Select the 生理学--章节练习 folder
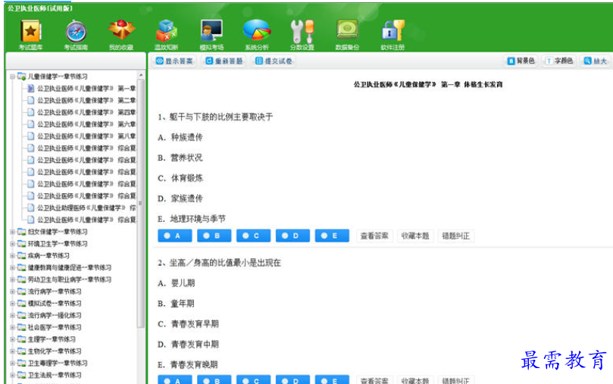The width and height of the screenshot is (613, 384). 52,339
